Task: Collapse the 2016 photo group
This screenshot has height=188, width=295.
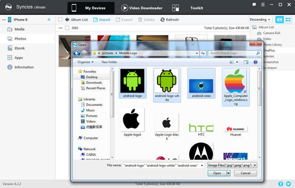Action: coord(60,28)
